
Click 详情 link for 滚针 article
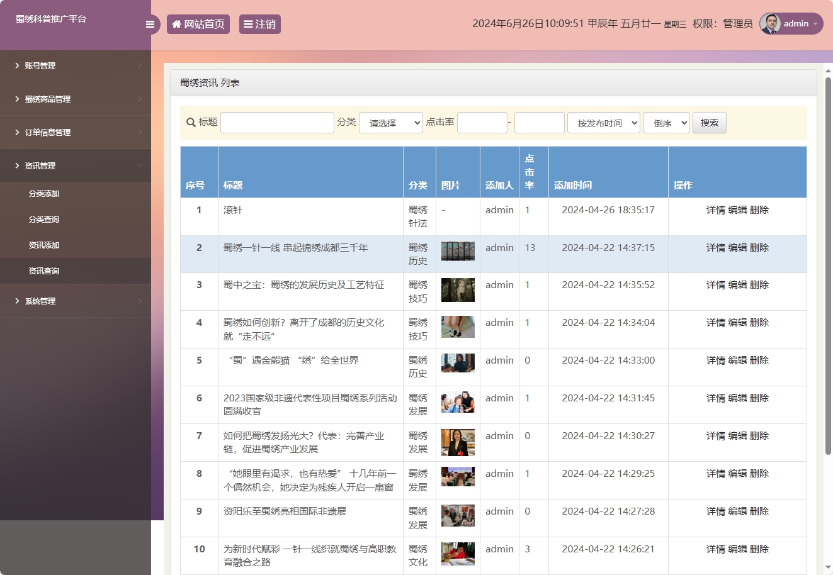[x=715, y=209]
